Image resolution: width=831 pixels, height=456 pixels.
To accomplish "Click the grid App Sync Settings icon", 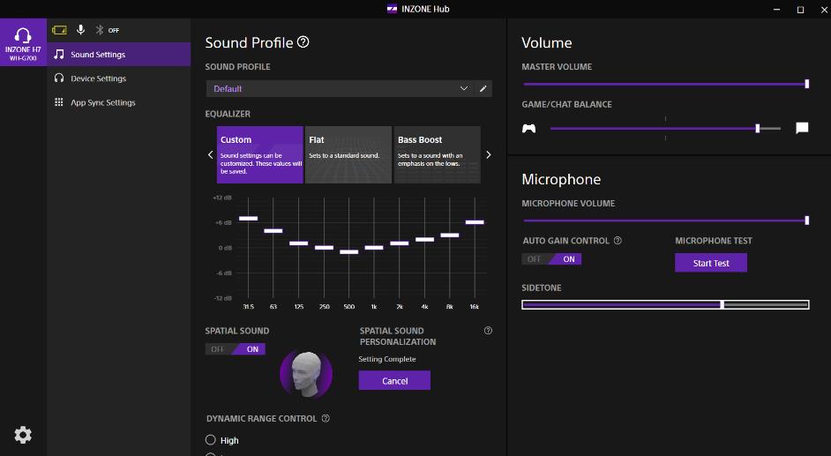I will [59, 102].
